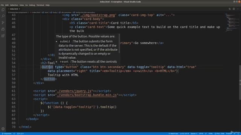This screenshot has width=241, height=135.
Task: Open the Edit menu
Action: 7,5
